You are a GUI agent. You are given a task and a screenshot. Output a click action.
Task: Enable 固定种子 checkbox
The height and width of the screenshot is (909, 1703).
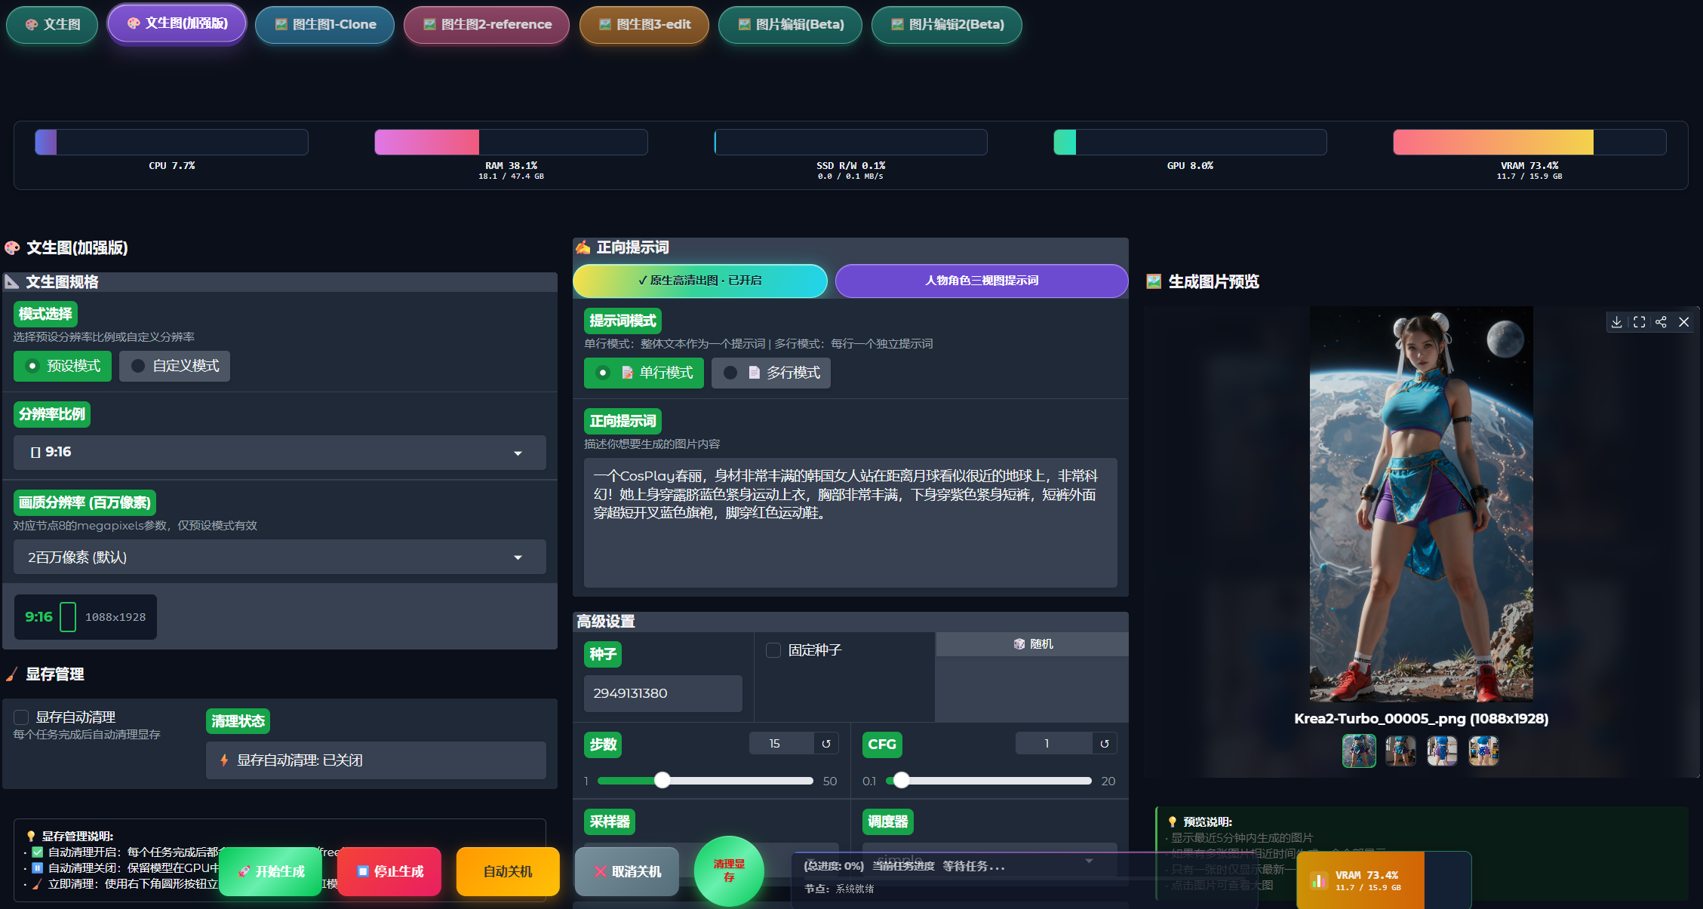pos(773,650)
